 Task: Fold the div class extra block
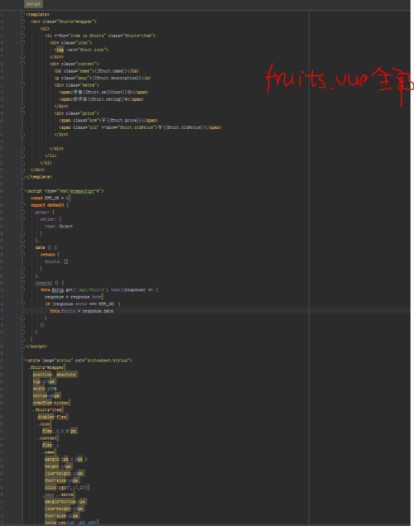tap(22, 85)
